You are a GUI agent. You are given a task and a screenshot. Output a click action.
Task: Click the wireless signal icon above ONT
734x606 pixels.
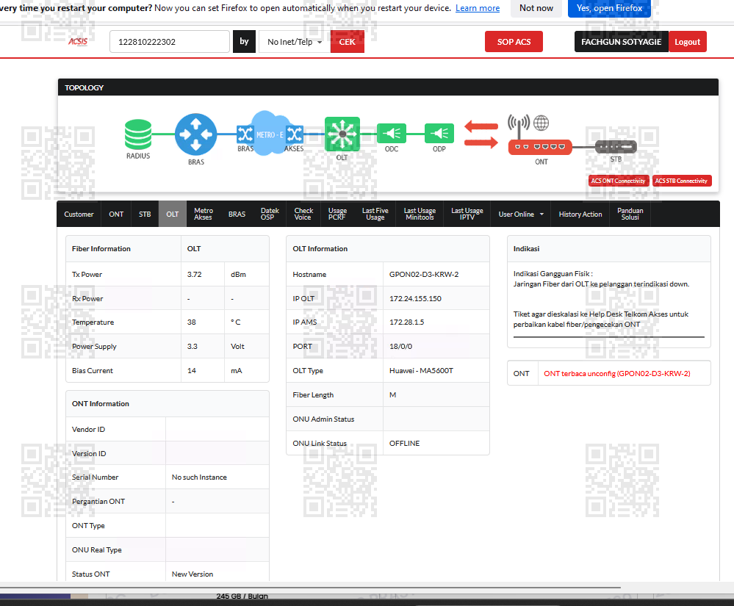point(519,123)
